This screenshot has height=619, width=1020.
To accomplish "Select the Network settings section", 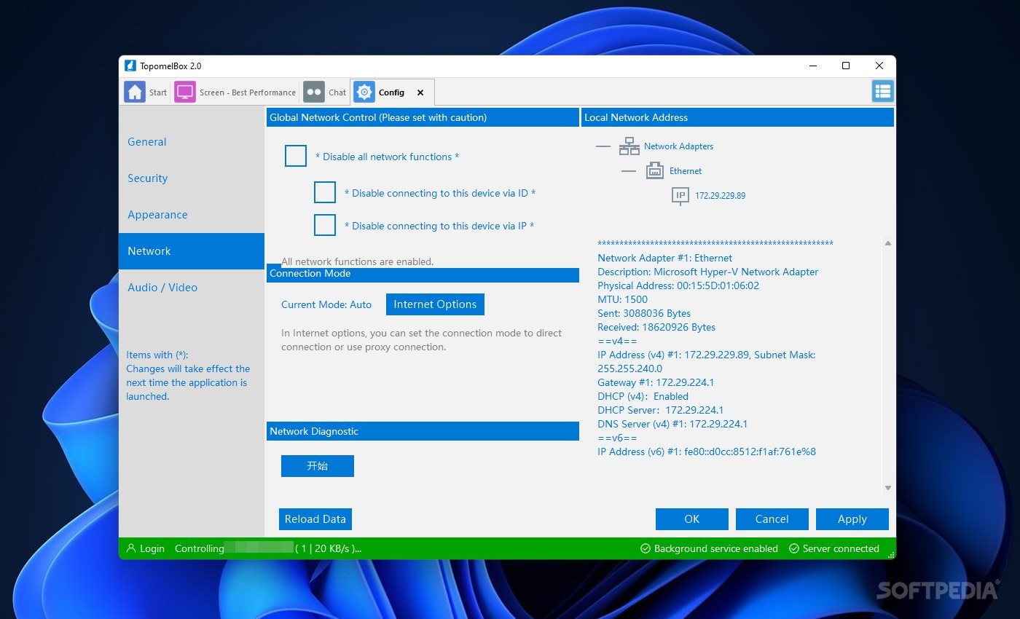I will click(x=192, y=251).
